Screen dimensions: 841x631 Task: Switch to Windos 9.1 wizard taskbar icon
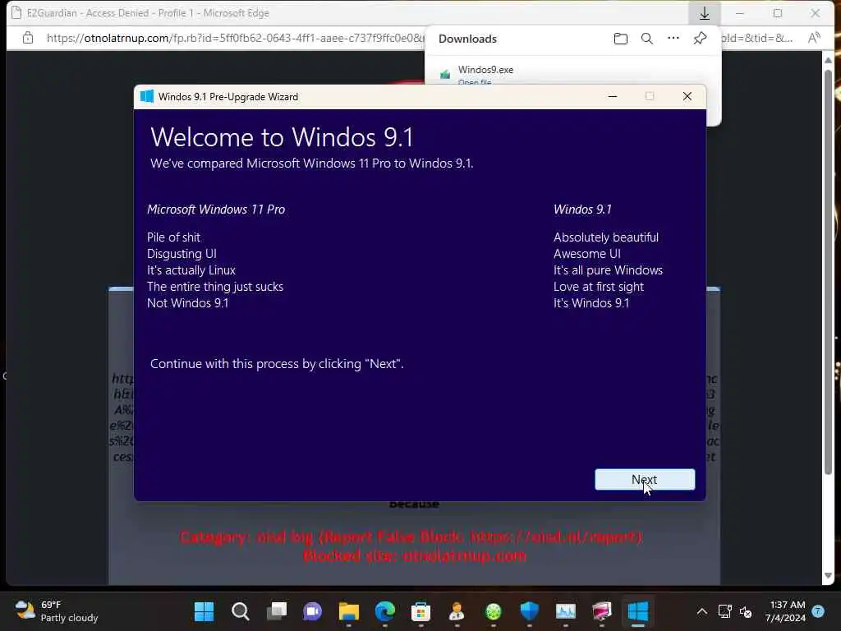[637, 611]
